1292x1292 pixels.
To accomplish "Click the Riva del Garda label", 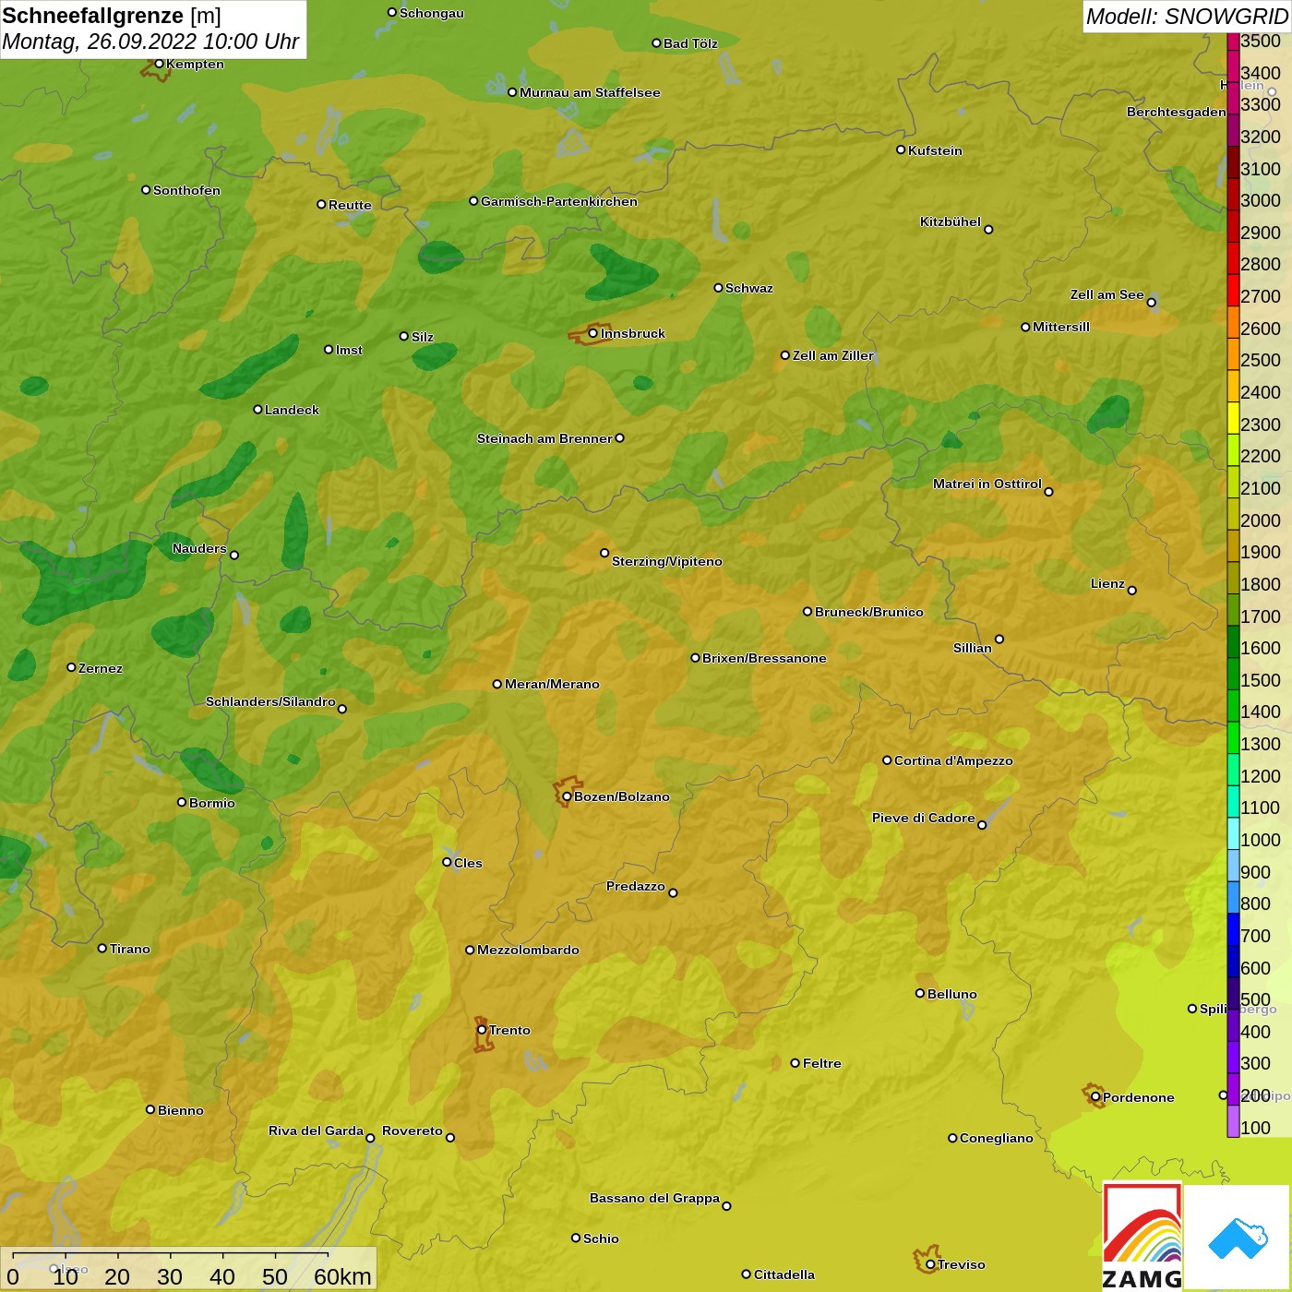I will (316, 1130).
